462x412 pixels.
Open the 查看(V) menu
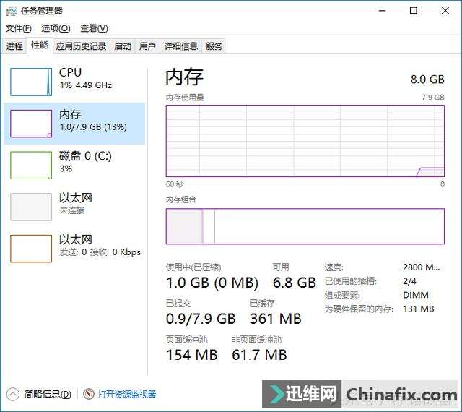click(x=94, y=28)
